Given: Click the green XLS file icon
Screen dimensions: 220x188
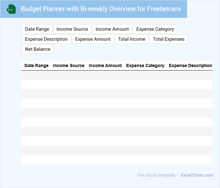Looking at the screenshot, I should [x=12, y=9].
